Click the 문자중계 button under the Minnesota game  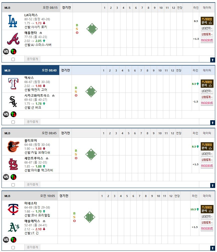(x=33, y=247)
